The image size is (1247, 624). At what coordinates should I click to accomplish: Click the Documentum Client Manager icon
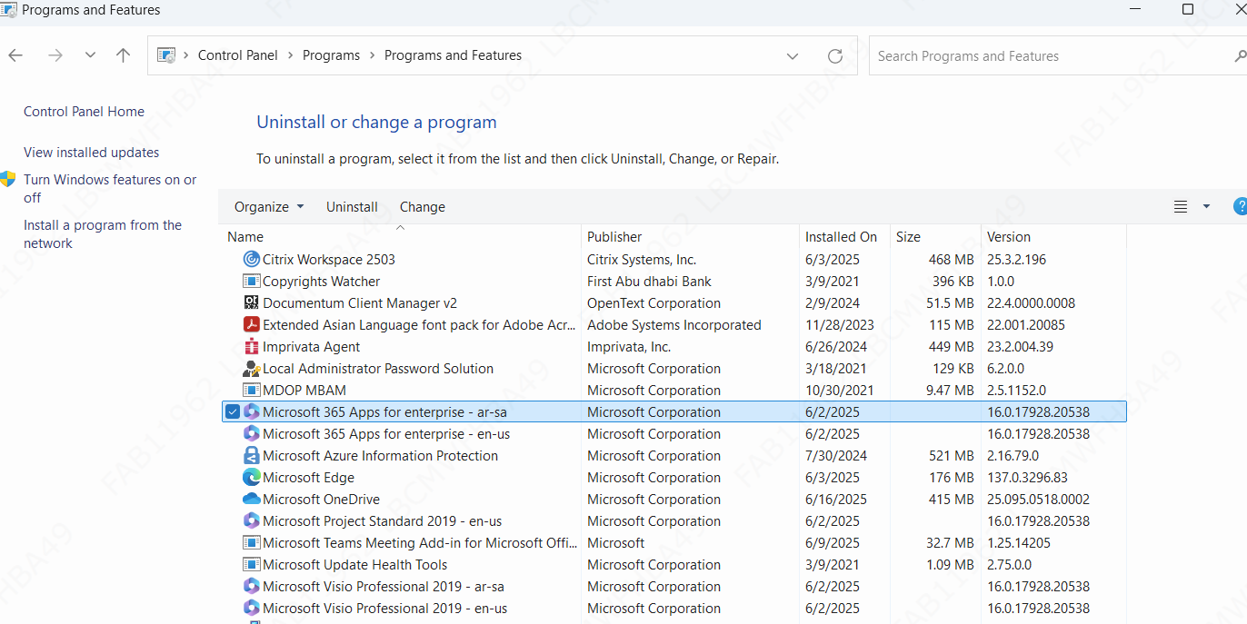252,303
